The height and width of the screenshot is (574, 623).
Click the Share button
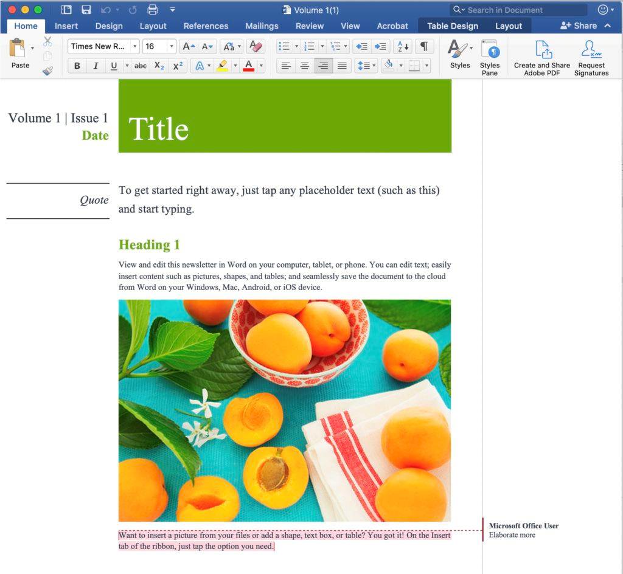coord(579,26)
